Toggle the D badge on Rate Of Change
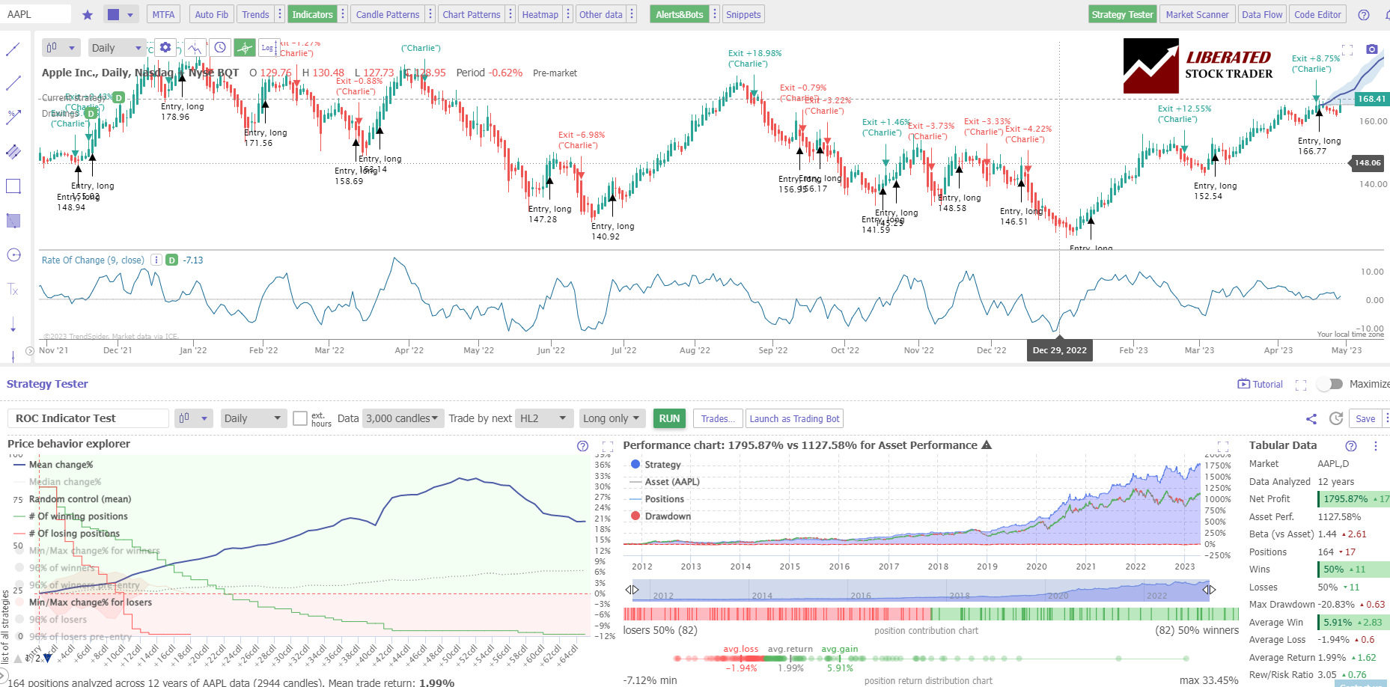Image resolution: width=1390 pixels, height=687 pixels. [x=171, y=260]
